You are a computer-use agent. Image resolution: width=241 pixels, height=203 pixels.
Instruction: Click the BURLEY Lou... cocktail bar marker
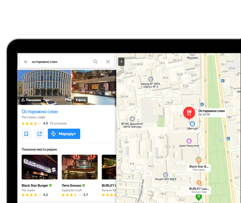click(199, 183)
